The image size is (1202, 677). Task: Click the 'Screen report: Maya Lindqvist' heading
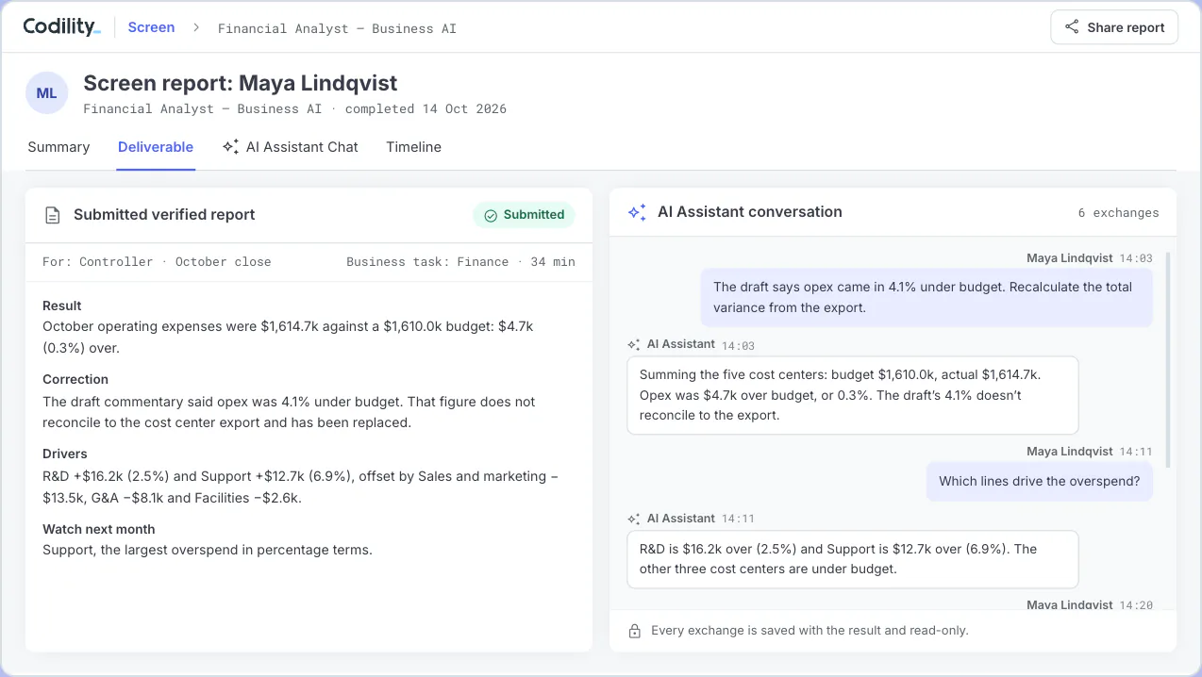241,83
